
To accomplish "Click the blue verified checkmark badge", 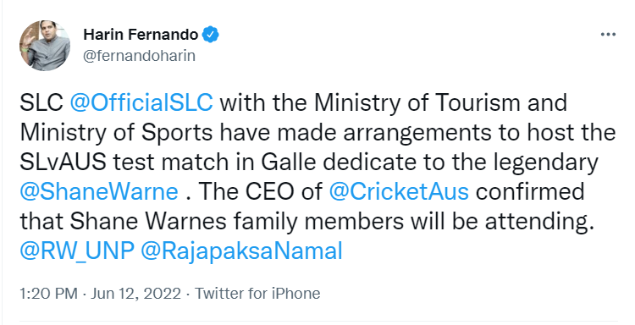I will click(x=211, y=36).
